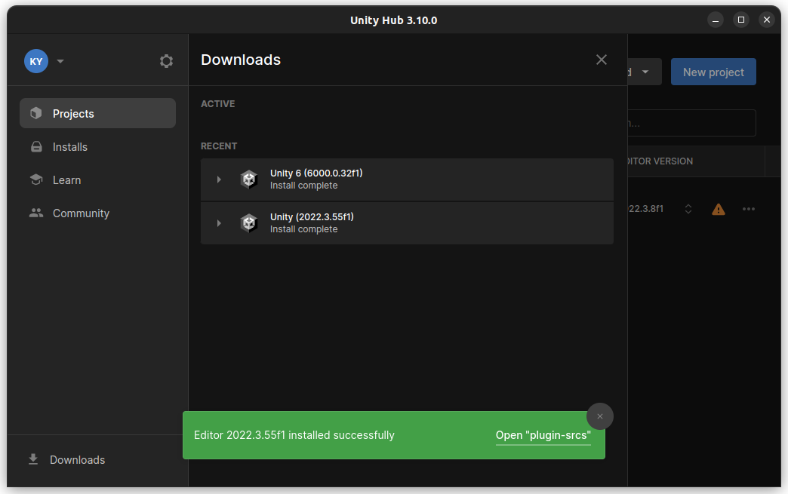Click Install complete under Unity (2022.3.55f1)
This screenshot has height=494, width=788.
point(303,229)
